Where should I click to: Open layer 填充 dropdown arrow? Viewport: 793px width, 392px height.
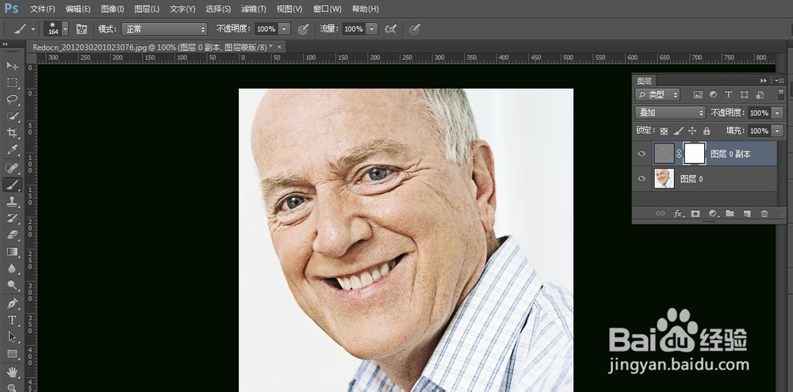[778, 131]
